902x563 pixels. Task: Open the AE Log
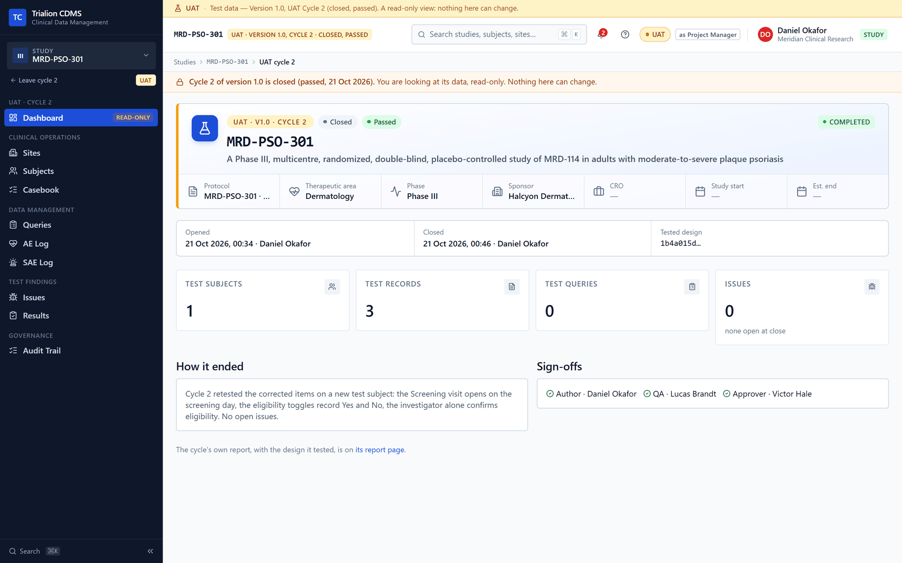coord(81,243)
